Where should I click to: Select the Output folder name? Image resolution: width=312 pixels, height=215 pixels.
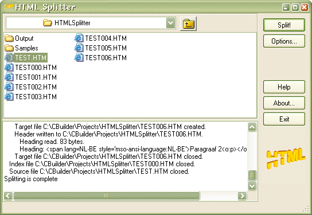(24, 38)
